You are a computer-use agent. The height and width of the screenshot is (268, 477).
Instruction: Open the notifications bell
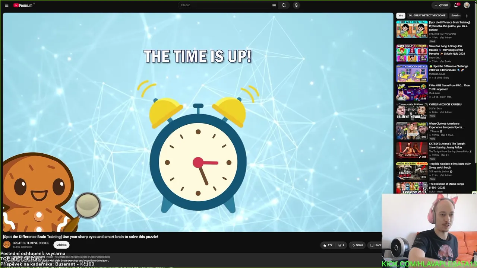[x=457, y=5]
